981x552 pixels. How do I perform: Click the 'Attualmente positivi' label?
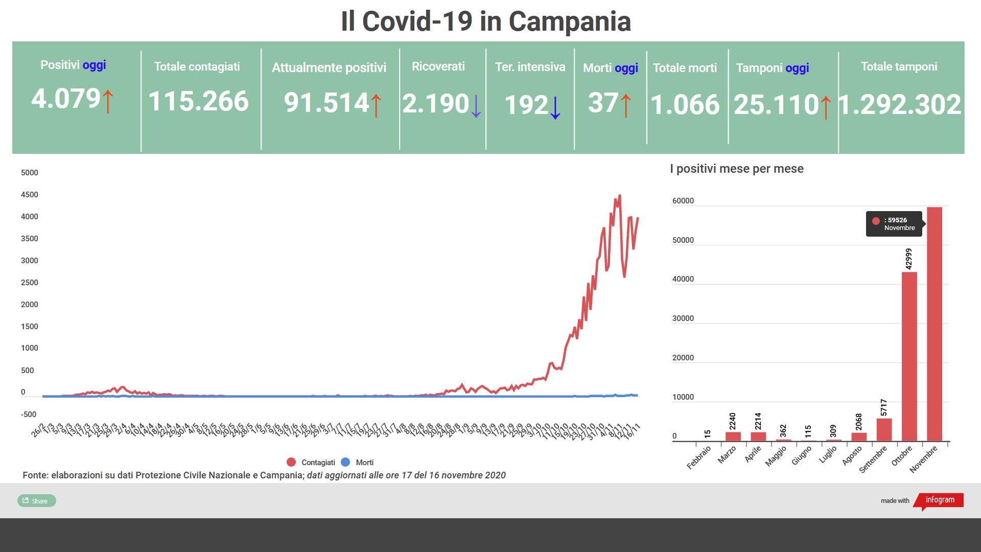(329, 67)
